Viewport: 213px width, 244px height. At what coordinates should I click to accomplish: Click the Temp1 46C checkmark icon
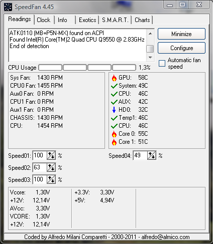point(114,118)
